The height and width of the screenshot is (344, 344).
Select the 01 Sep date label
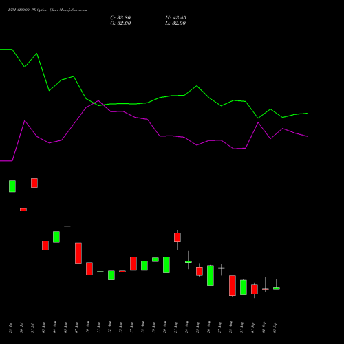tap(252, 327)
